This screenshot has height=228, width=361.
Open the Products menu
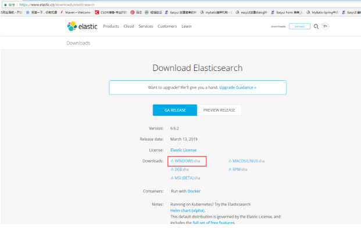[111, 26]
